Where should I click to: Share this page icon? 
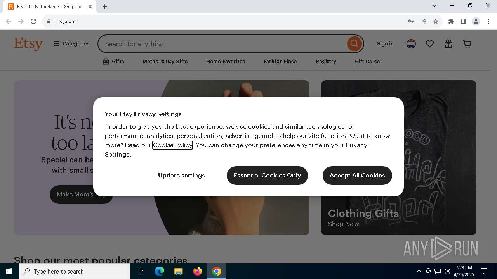point(423,21)
